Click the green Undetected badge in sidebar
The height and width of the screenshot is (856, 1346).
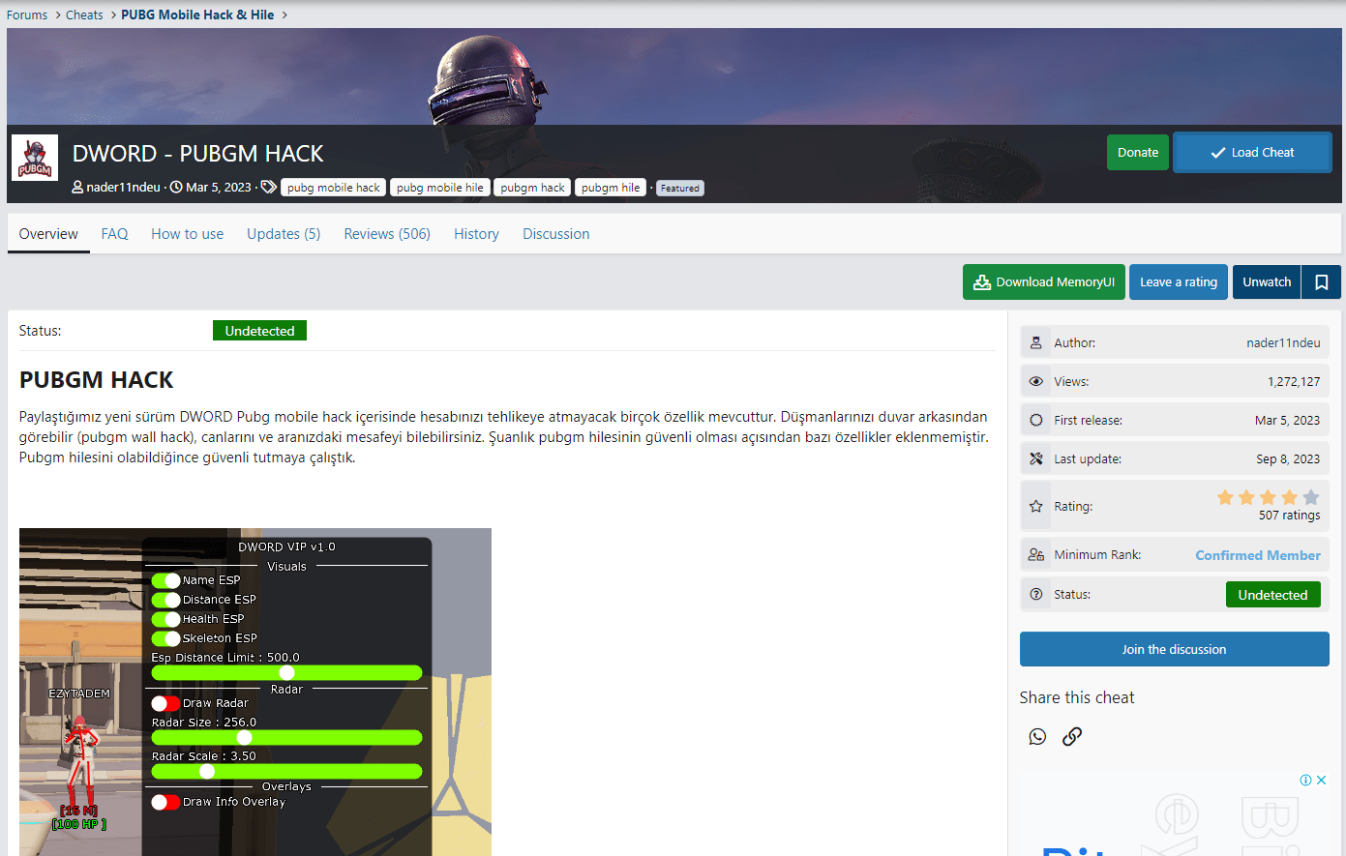click(1272, 595)
